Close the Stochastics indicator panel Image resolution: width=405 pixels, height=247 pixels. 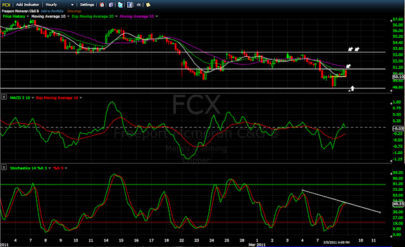point(4,167)
